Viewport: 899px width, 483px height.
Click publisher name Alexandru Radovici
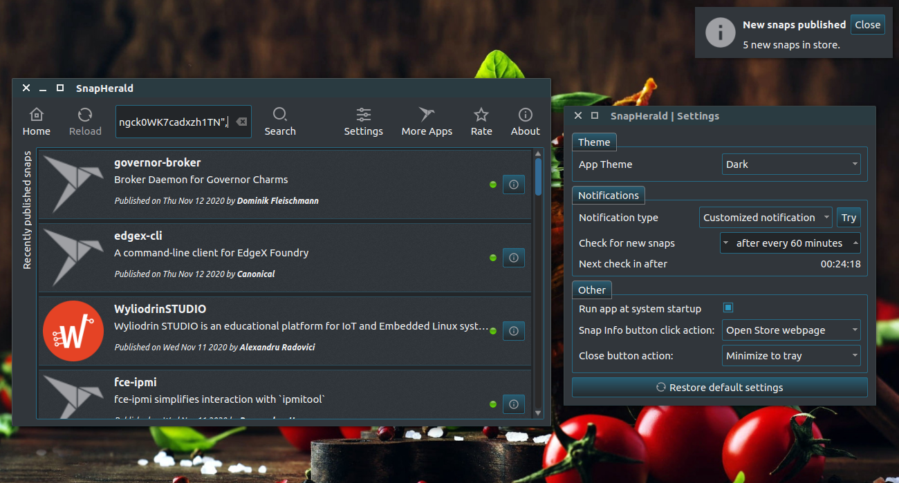pyautogui.click(x=277, y=347)
